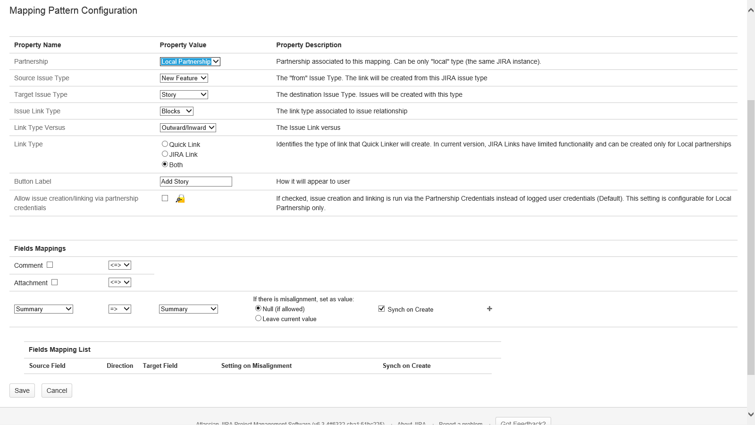The width and height of the screenshot is (755, 425).
Task: Choose Leave current value option
Action: (x=258, y=318)
